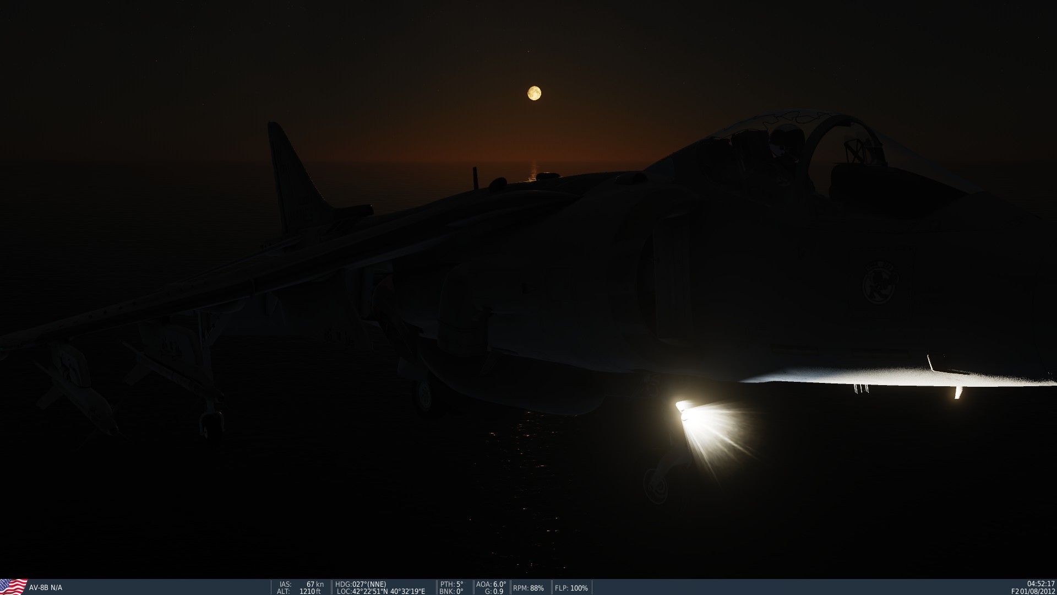Click the squadron emblem on the fuselage
Image resolution: width=1057 pixels, height=595 pixels.
(x=879, y=283)
